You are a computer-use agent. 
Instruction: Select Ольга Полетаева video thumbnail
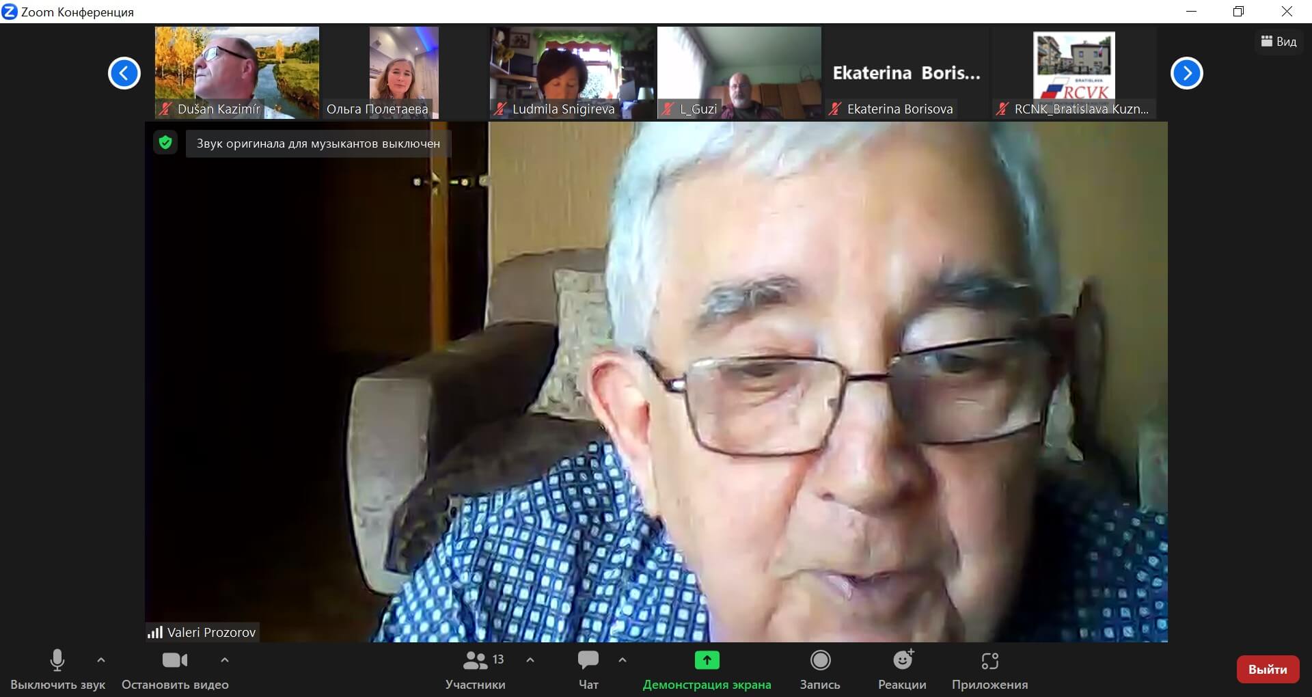click(x=404, y=72)
